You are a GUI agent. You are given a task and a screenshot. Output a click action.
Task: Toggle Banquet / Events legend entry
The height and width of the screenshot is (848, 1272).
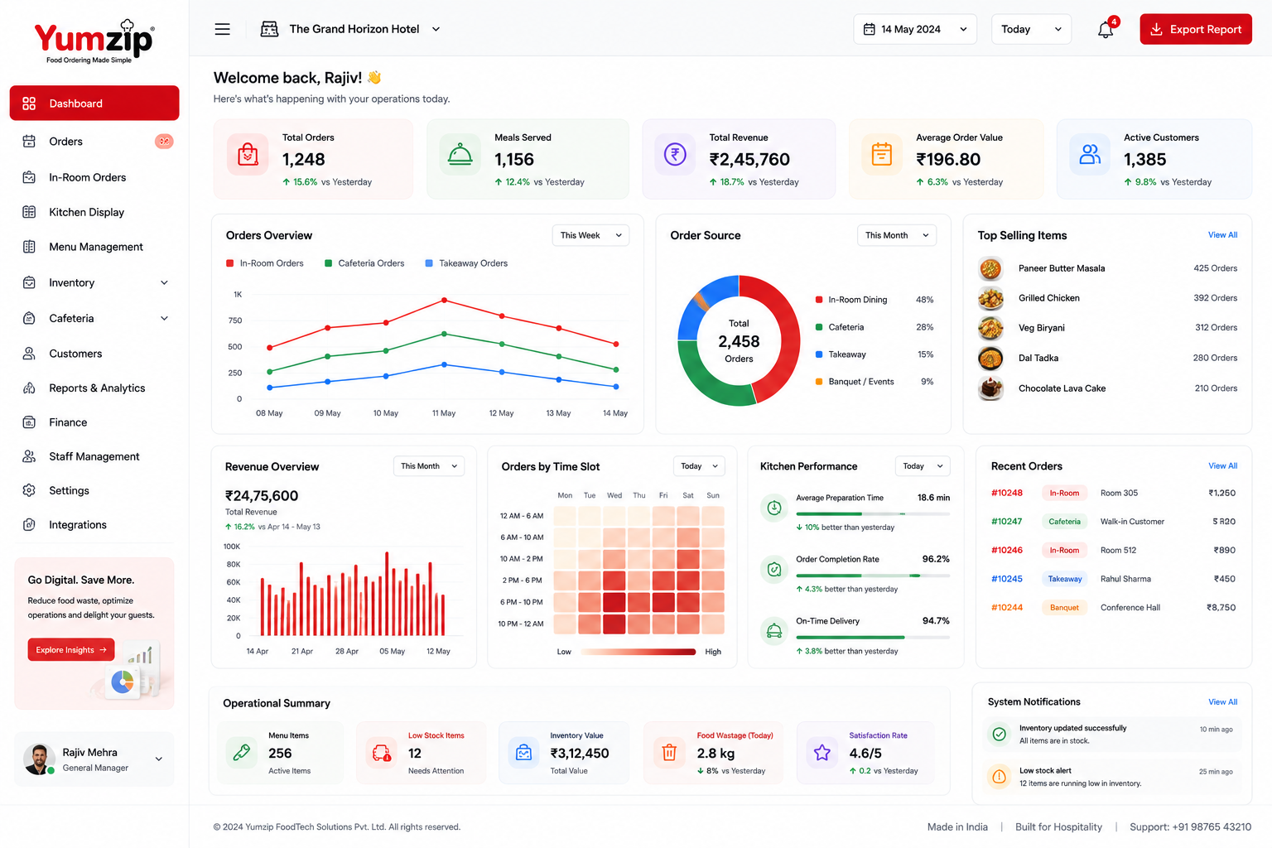click(874, 382)
